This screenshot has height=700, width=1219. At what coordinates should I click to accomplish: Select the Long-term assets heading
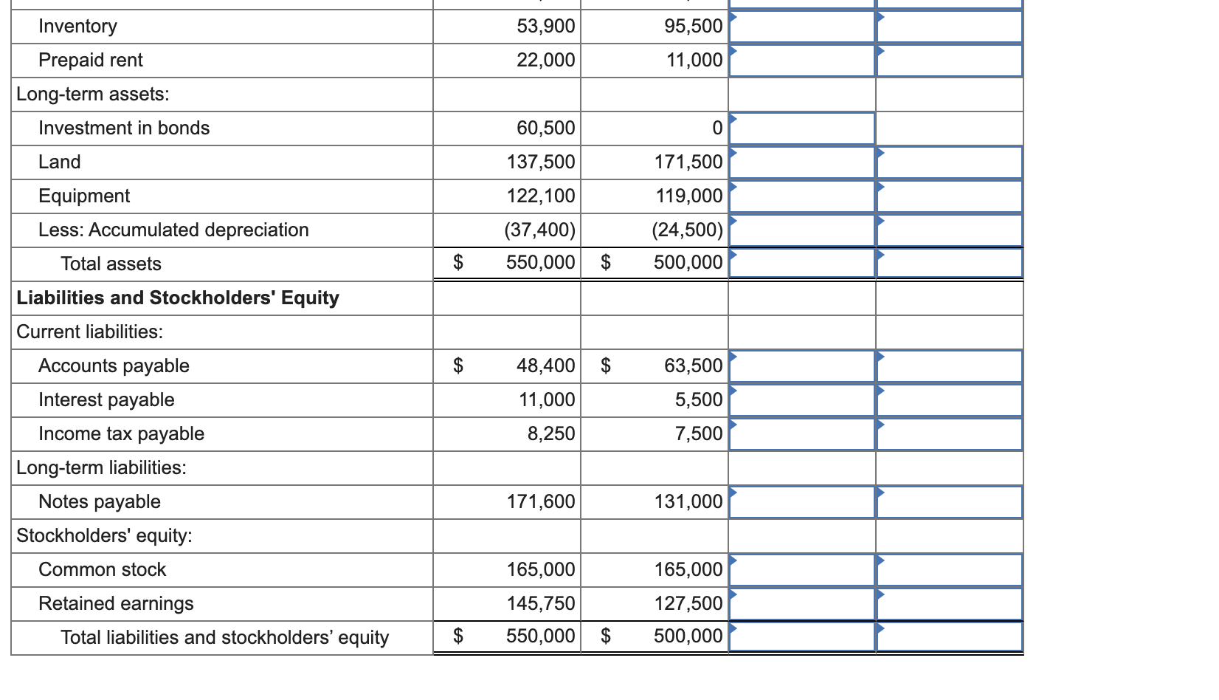[x=93, y=95]
